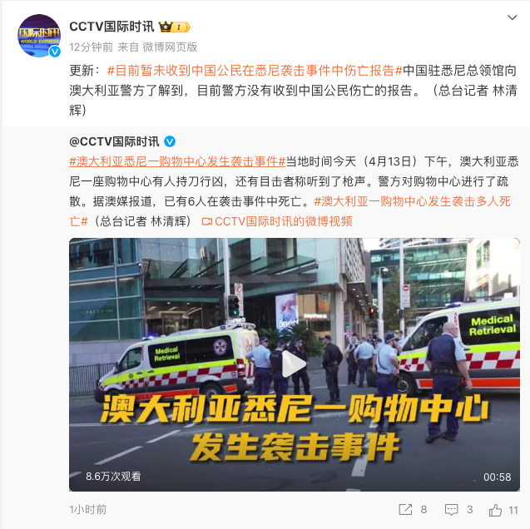The width and height of the screenshot is (530, 529).
Task: Click the CCTV国际时讯 account name
Action: point(111,27)
